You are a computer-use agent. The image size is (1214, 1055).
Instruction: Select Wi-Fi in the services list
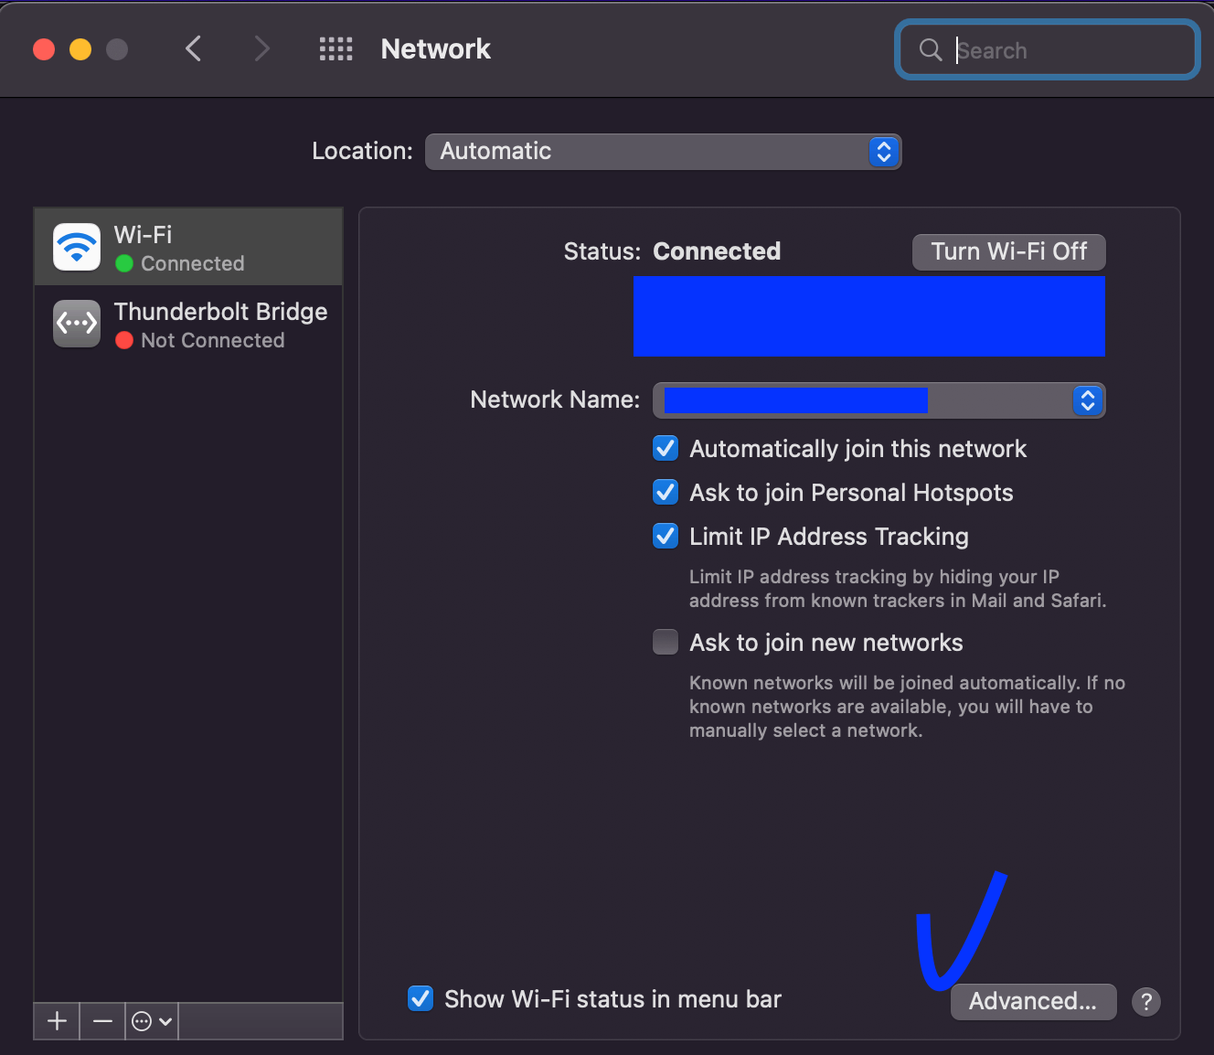coord(188,247)
